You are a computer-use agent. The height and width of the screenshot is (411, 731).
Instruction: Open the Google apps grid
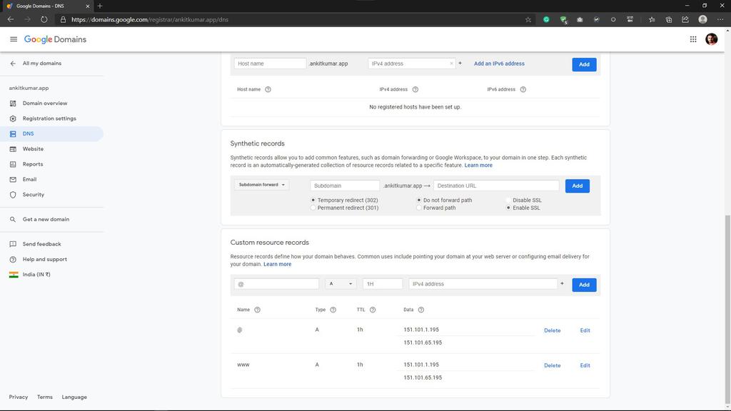(x=693, y=39)
